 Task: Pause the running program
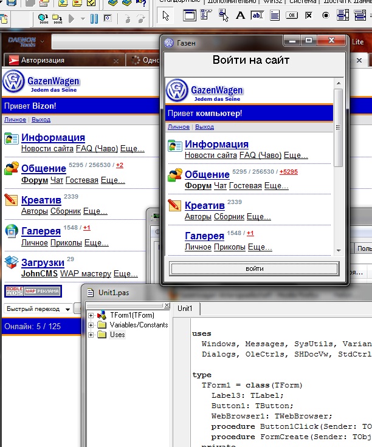[94, 19]
